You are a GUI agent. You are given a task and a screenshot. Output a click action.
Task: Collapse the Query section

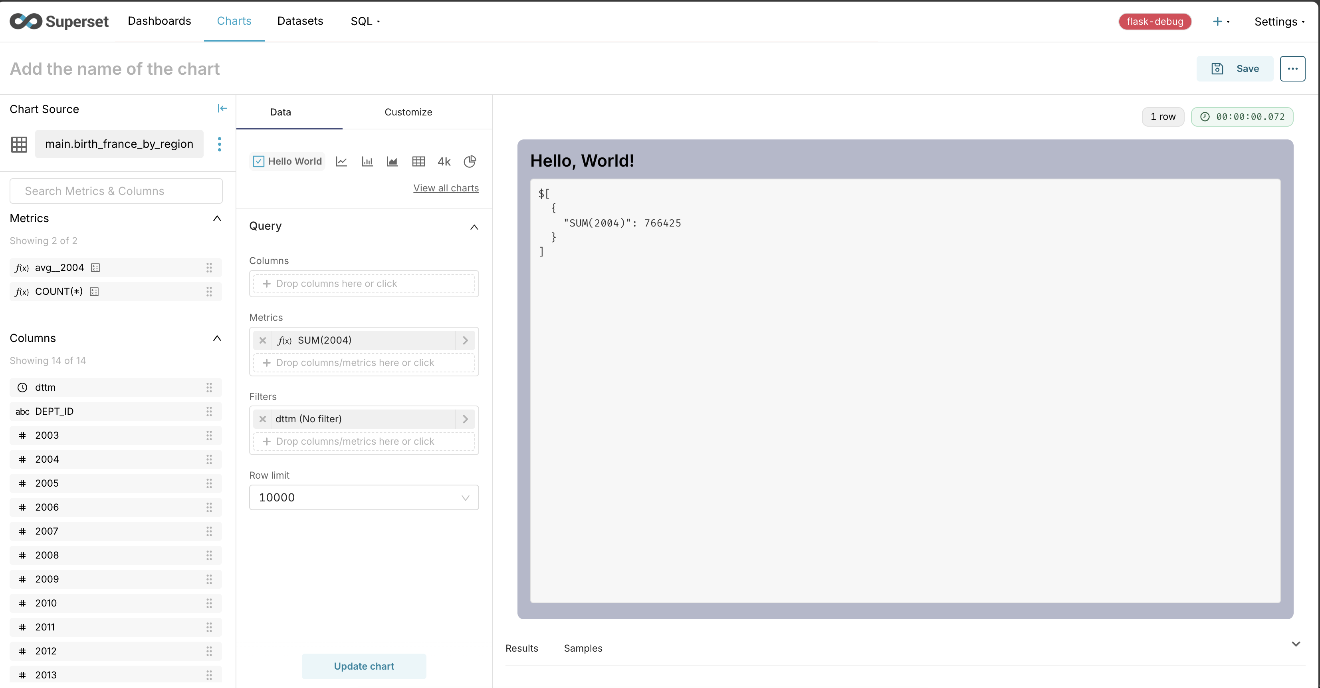tap(474, 227)
